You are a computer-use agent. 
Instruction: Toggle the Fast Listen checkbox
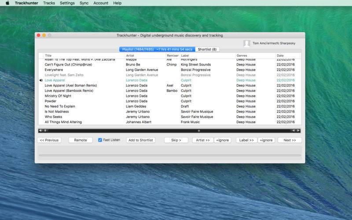100,140
